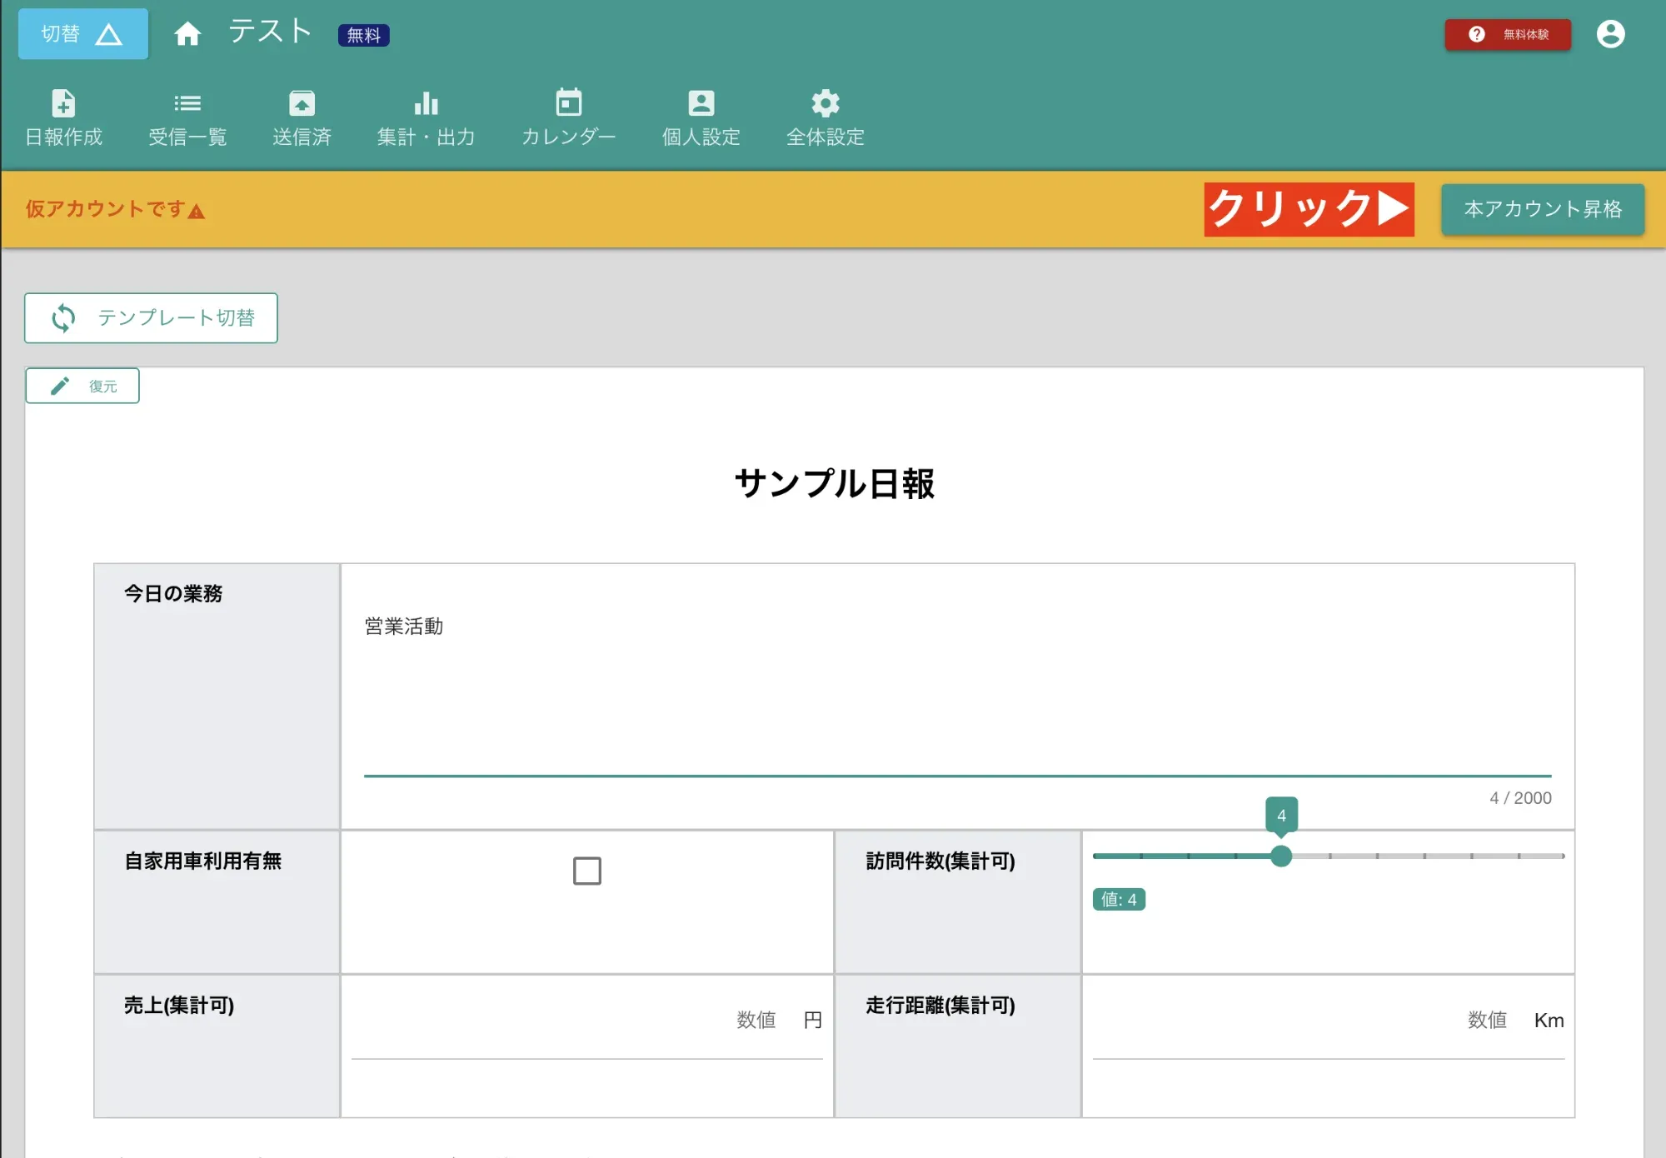The height and width of the screenshot is (1158, 1666).
Task: Click the home icon in the header
Action: coord(188,33)
